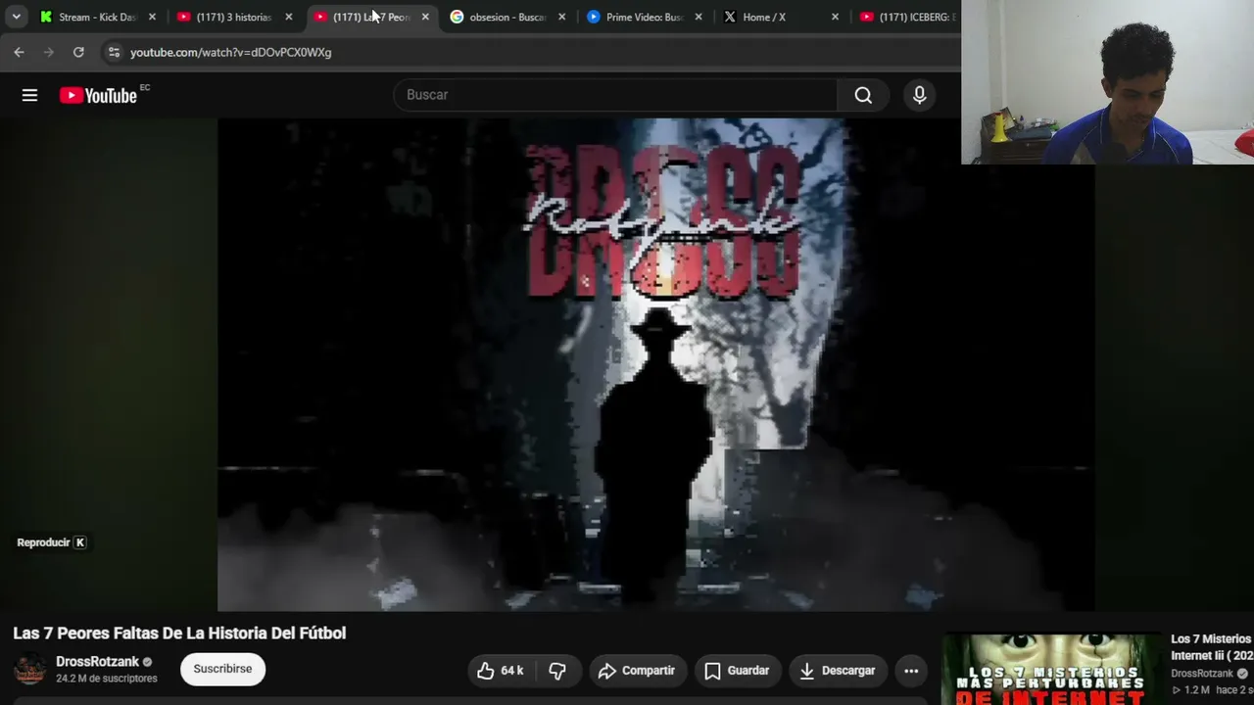Close the Las 7 Peores tab
This screenshot has width=1254, height=705.
(425, 17)
